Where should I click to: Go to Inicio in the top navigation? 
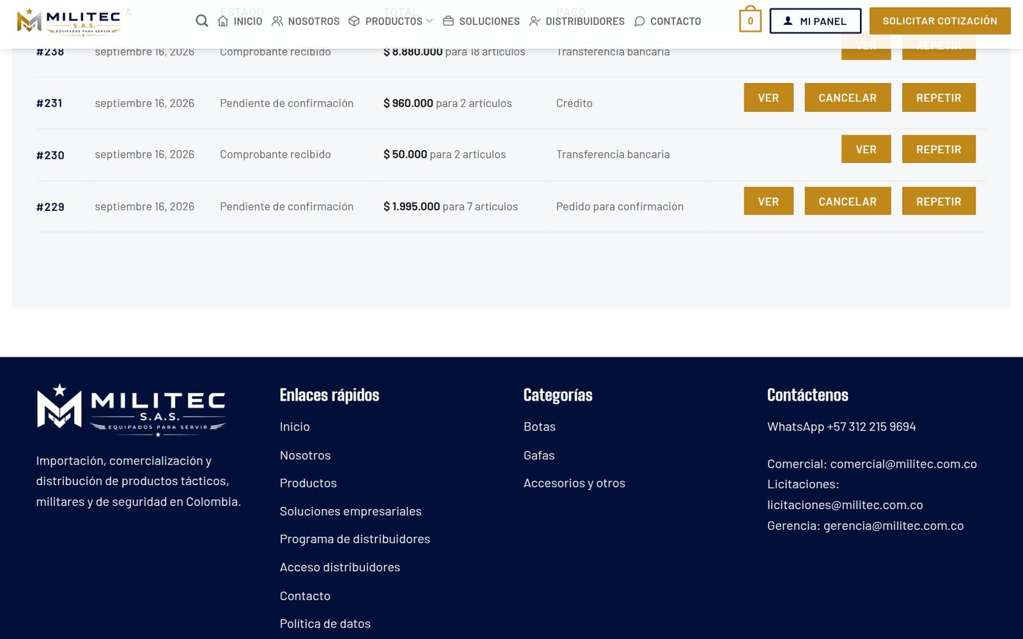pos(240,21)
